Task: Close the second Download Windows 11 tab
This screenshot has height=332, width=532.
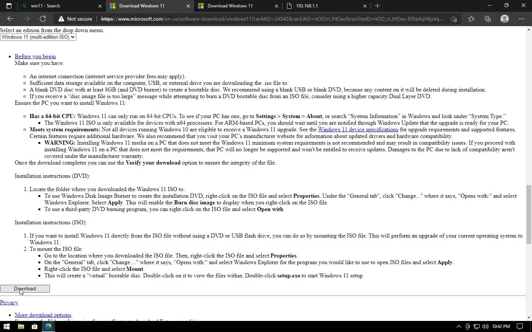Action: coord(276,6)
